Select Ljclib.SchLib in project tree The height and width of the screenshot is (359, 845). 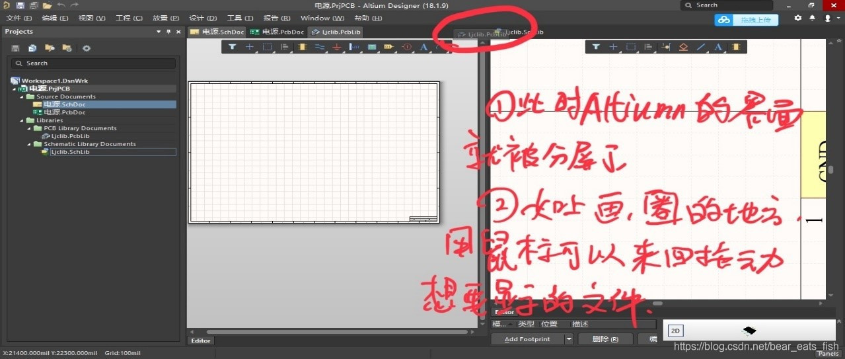(70, 152)
